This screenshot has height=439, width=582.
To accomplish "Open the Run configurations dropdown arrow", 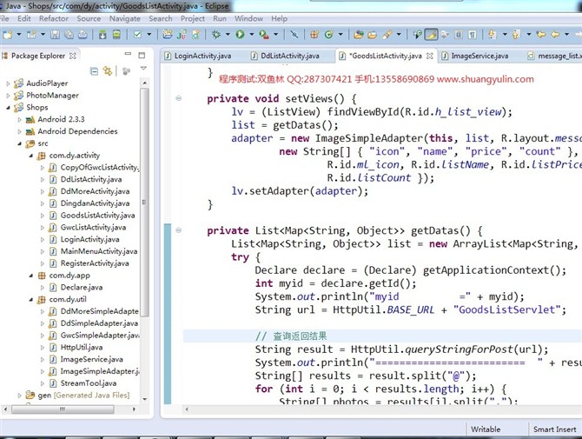I will 251,35.
